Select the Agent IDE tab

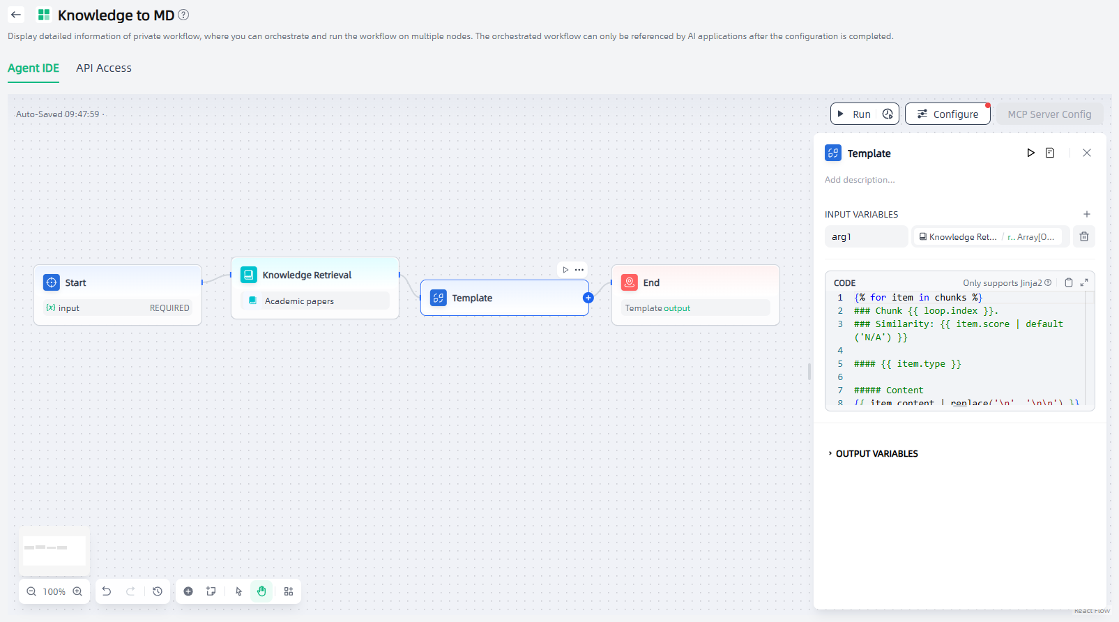click(33, 68)
